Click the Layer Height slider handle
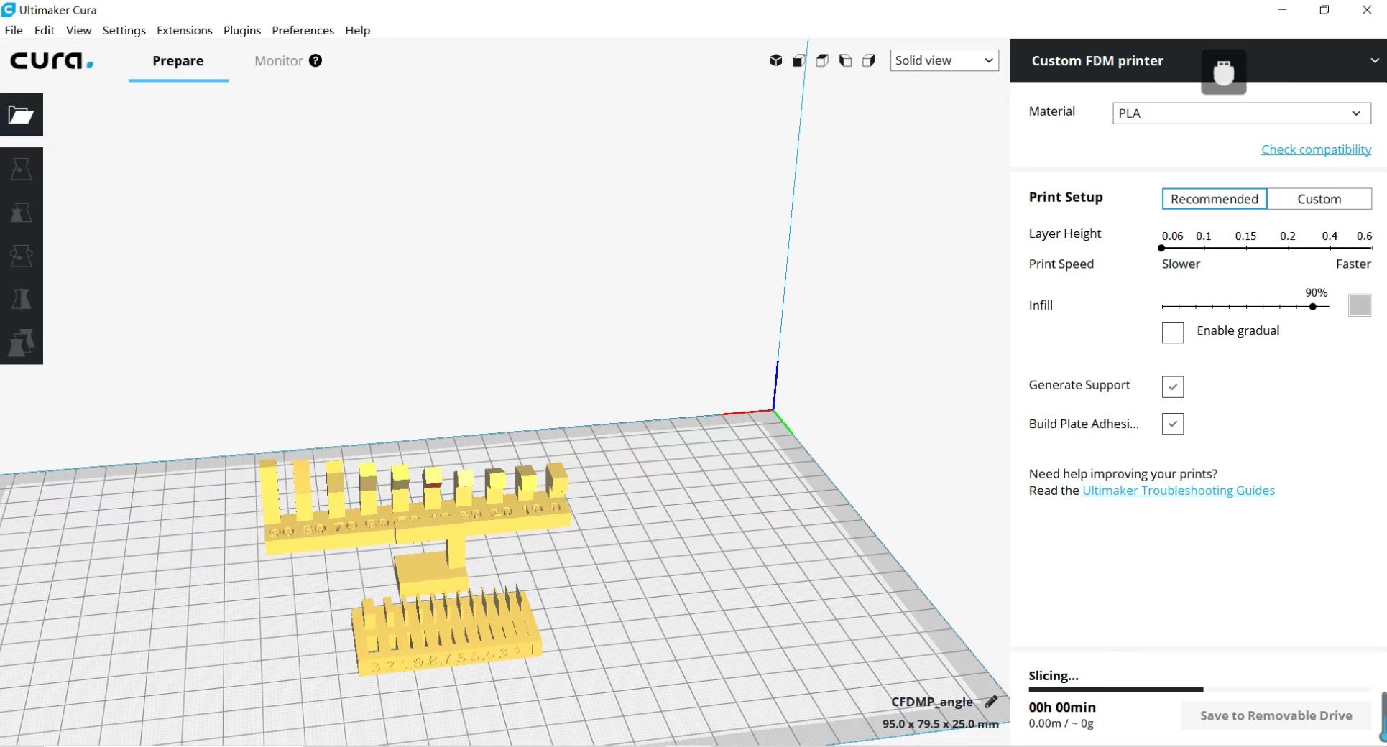The image size is (1387, 747). (x=1161, y=248)
